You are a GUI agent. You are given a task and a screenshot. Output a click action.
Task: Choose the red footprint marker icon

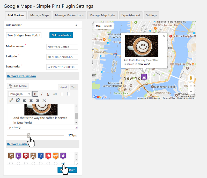(x=48, y=156)
